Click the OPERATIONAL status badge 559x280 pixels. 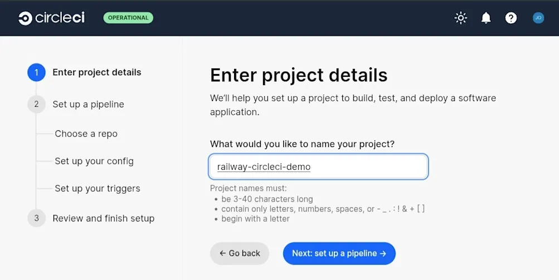pyautogui.click(x=128, y=18)
